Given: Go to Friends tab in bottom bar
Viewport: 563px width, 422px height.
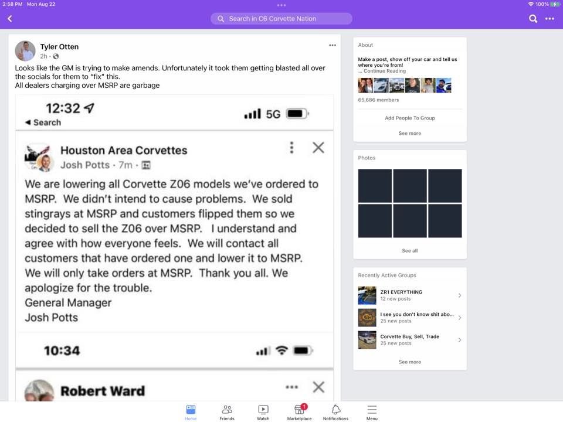Looking at the screenshot, I should click(227, 412).
